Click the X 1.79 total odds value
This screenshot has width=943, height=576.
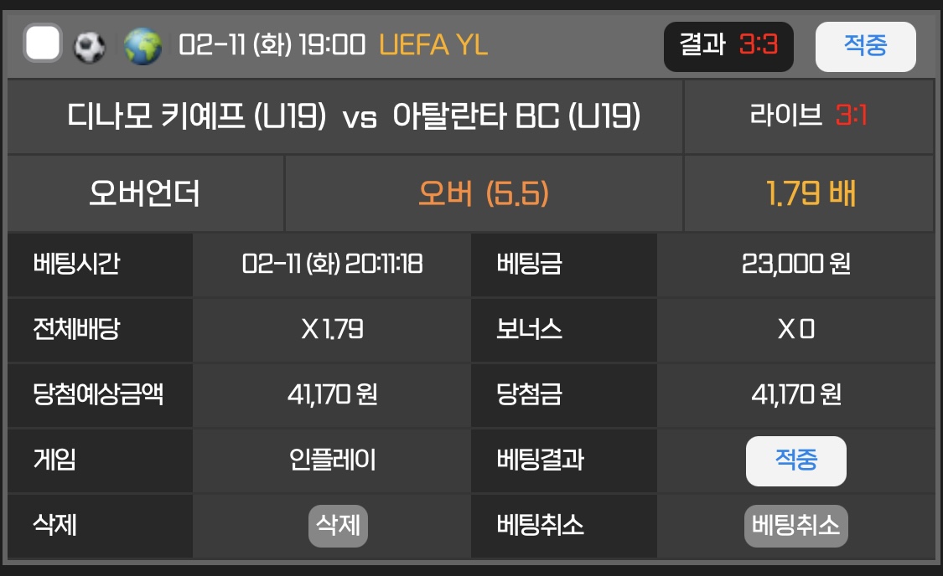pyautogui.click(x=332, y=330)
